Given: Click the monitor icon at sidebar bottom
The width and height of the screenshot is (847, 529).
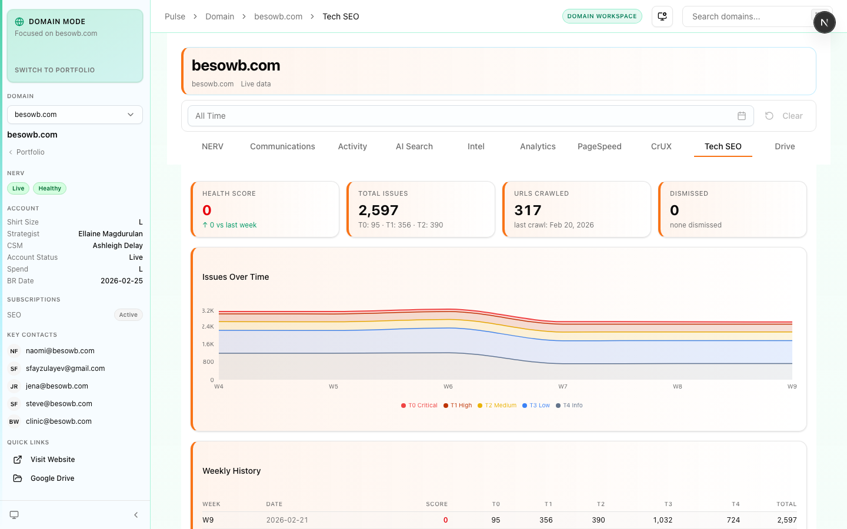Looking at the screenshot, I should [14, 515].
